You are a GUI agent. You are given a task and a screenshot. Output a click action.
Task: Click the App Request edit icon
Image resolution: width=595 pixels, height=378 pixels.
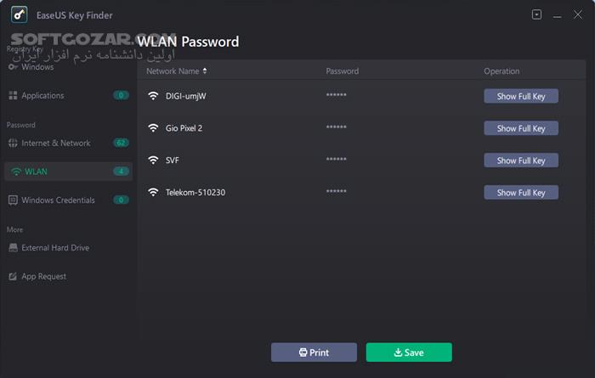click(13, 276)
